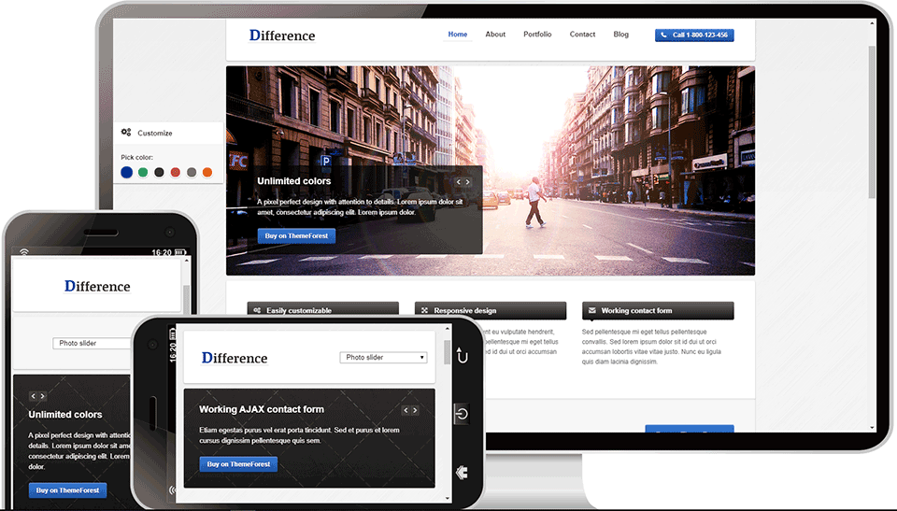The height and width of the screenshot is (511, 897).
Task: Click scroll-down arrow on desktop browser scrollbar
Action: coord(872,428)
